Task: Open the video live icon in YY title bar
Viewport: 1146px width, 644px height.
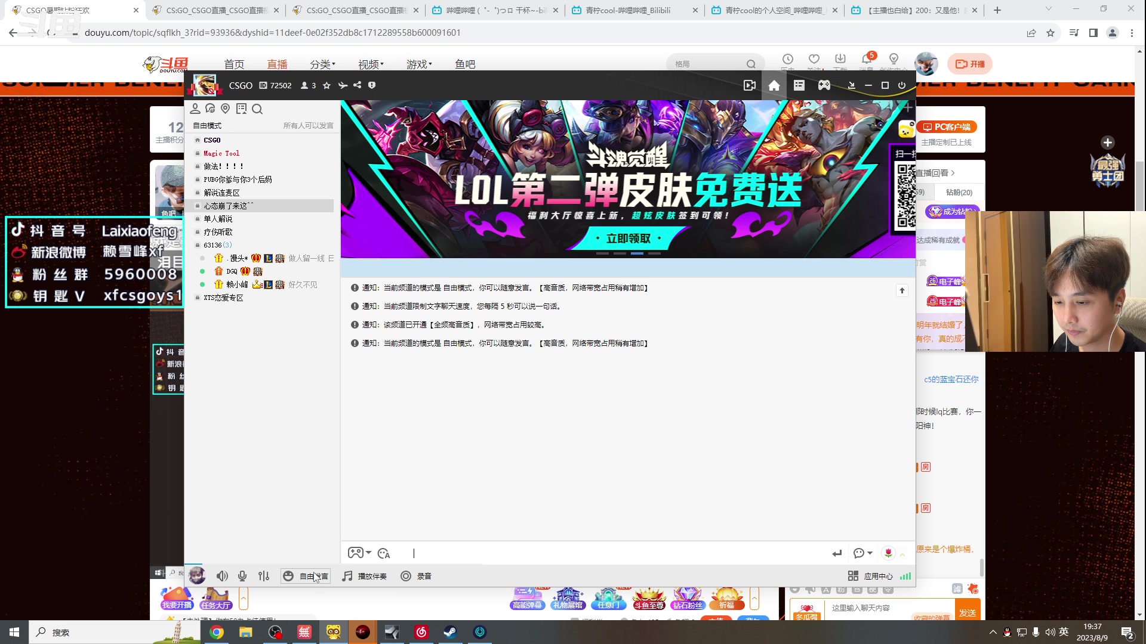Action: tap(750, 85)
